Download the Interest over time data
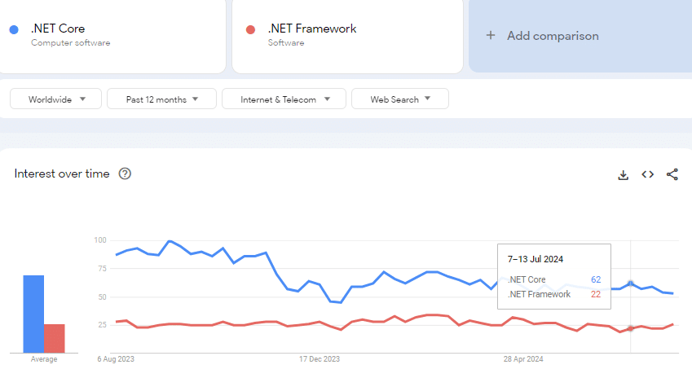Screen dimensions: 692x391 point(623,174)
